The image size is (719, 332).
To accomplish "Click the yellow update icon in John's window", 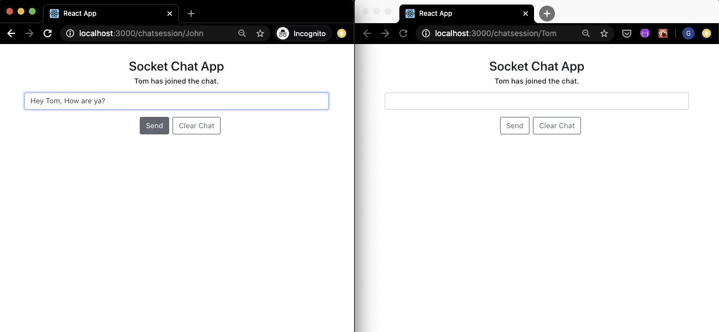I will tap(341, 33).
